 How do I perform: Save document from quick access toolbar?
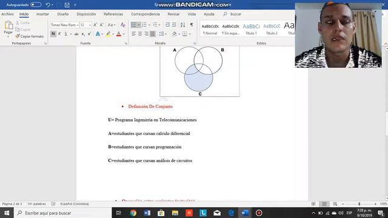click(67, 5)
